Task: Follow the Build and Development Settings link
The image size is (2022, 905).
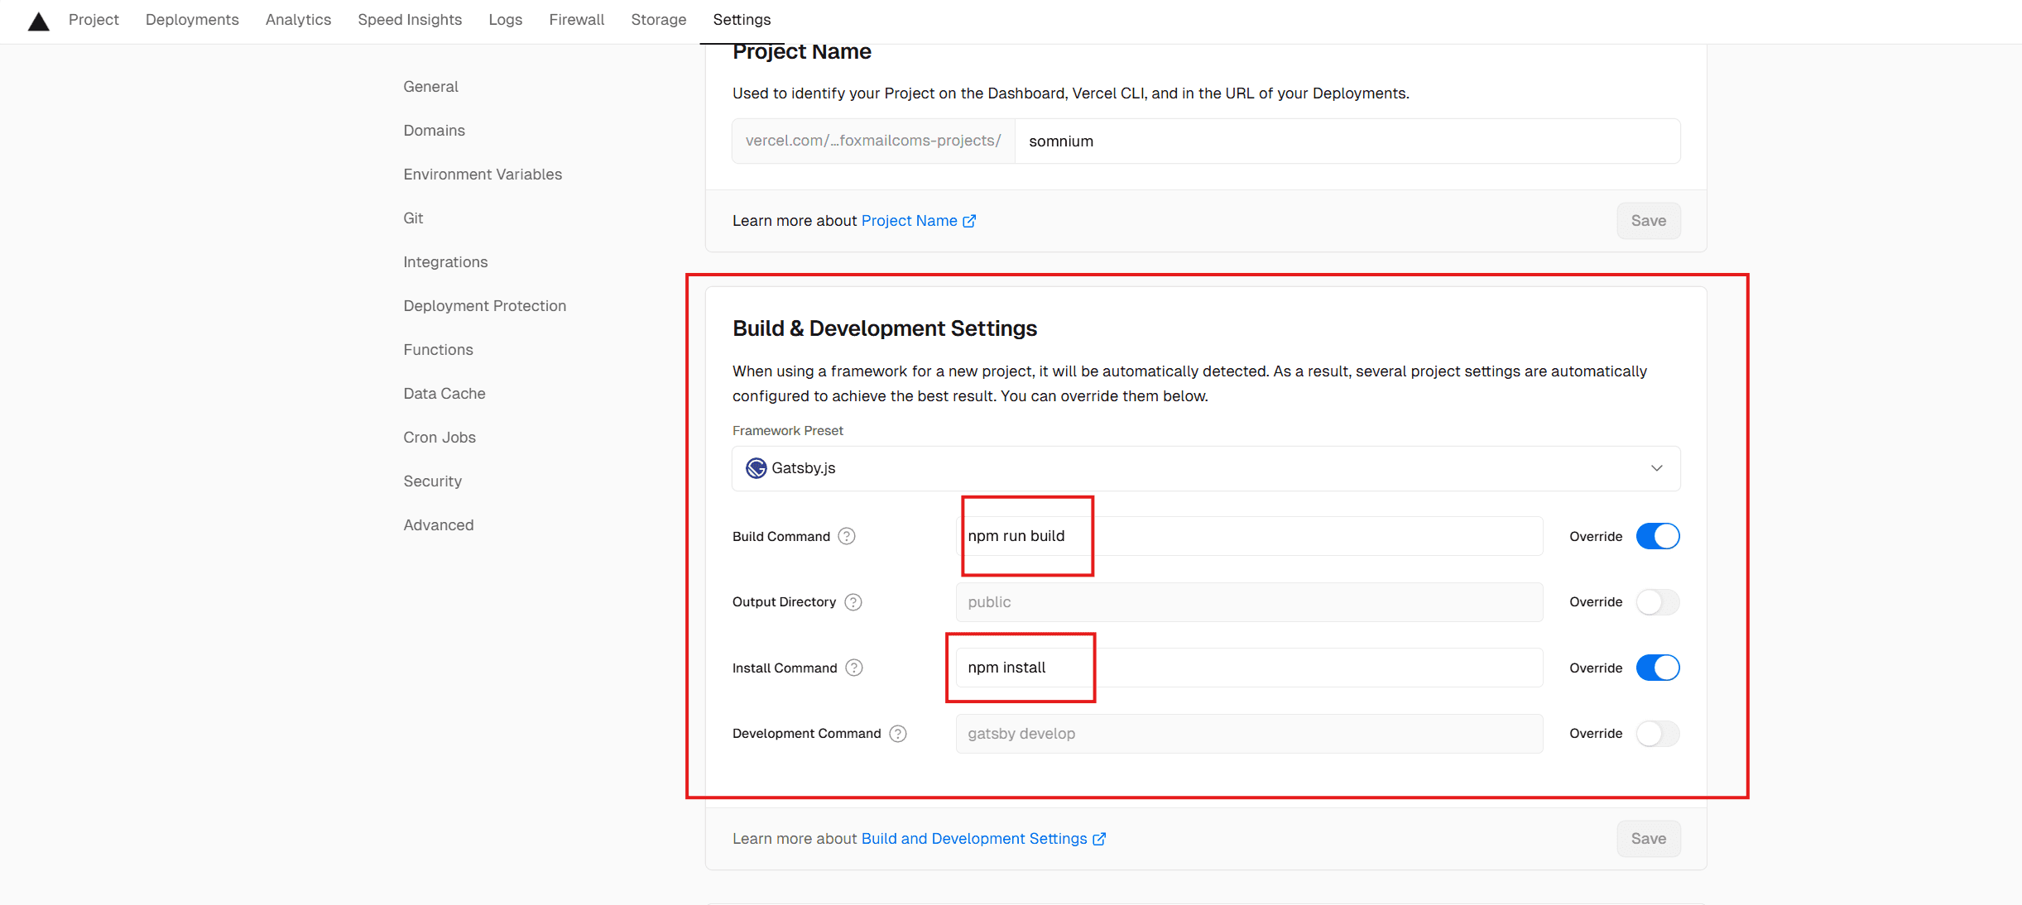Action: 983,839
